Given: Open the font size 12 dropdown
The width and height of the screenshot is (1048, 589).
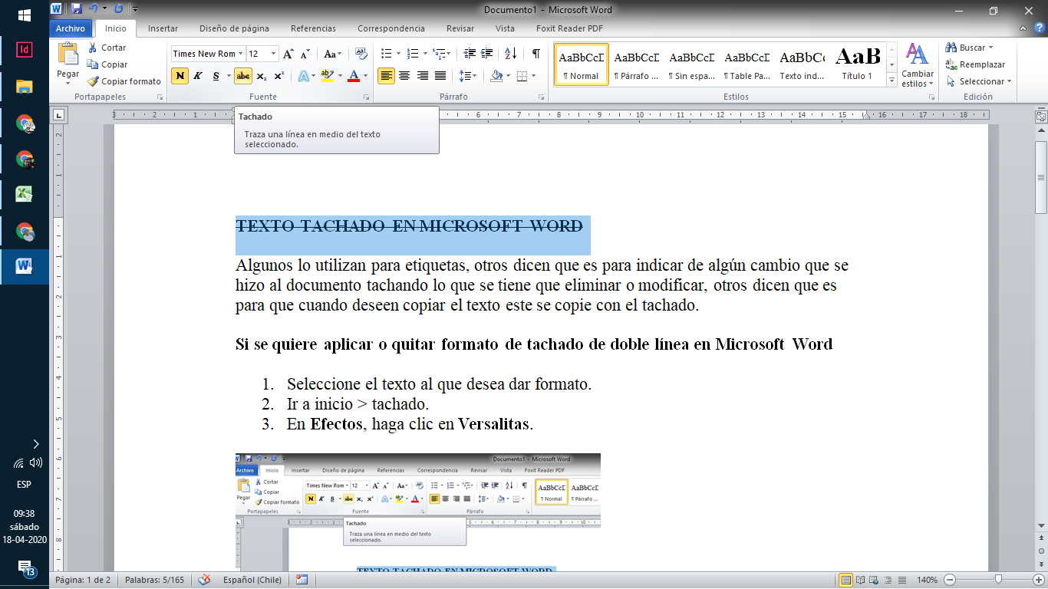Looking at the screenshot, I should point(275,54).
